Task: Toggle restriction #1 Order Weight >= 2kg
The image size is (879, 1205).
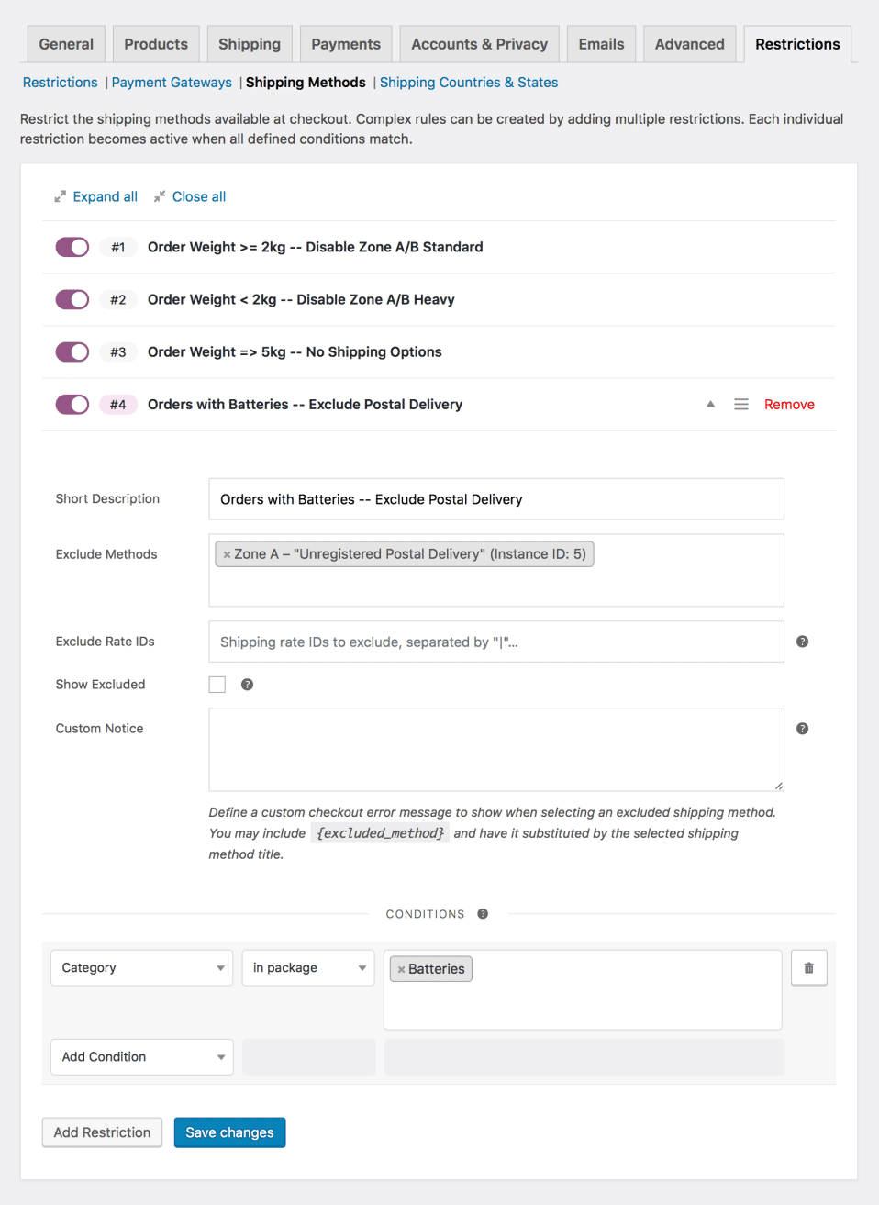Action: 72,247
